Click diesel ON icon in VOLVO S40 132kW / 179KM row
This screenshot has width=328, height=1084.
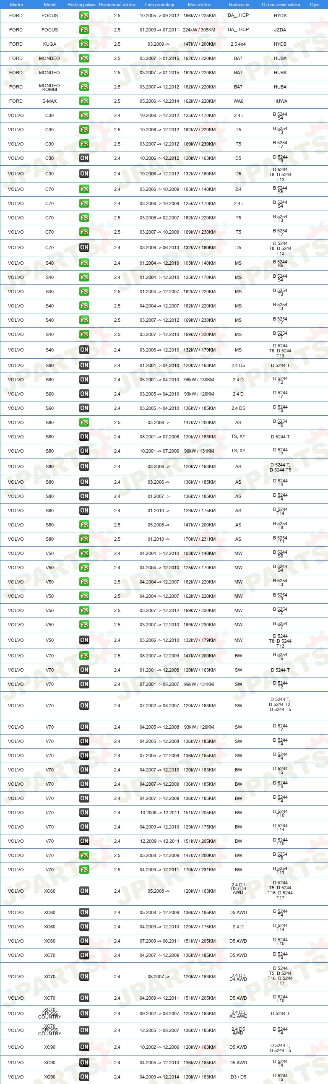click(84, 350)
